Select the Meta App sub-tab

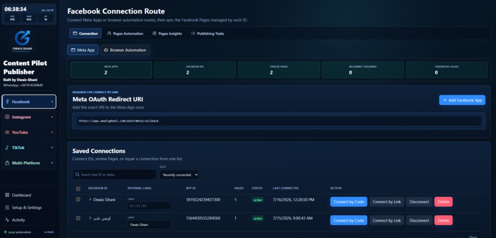click(x=82, y=50)
